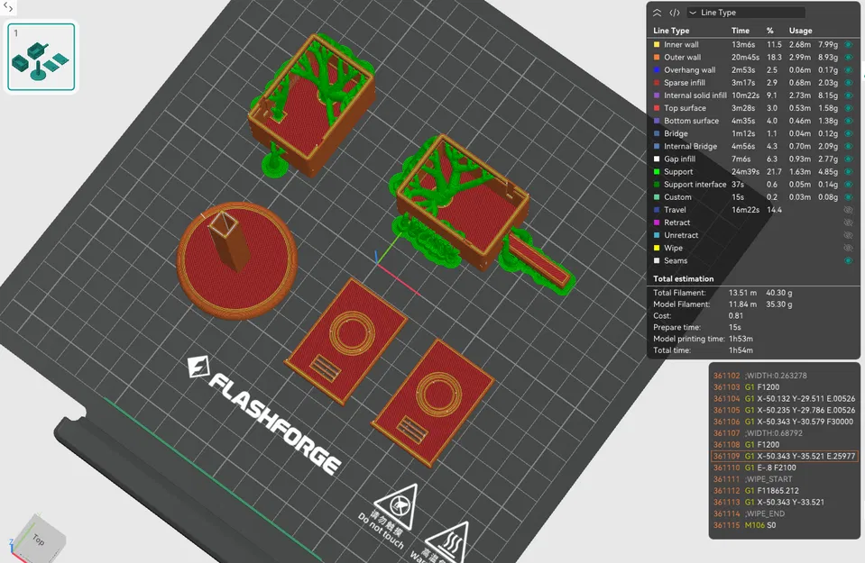Toggle Internal Bridge visibility eye

[x=849, y=146]
